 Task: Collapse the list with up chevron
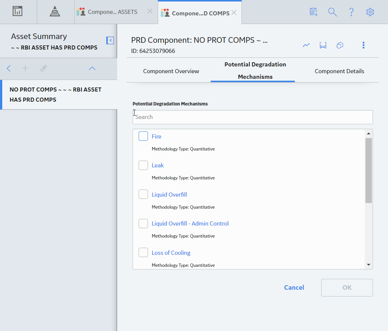coord(92,68)
